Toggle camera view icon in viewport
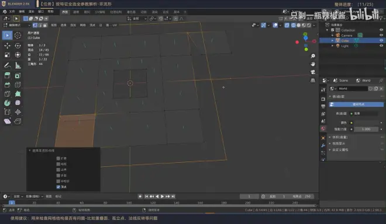Viewport: 386px width, 224px height. tap(313, 72)
